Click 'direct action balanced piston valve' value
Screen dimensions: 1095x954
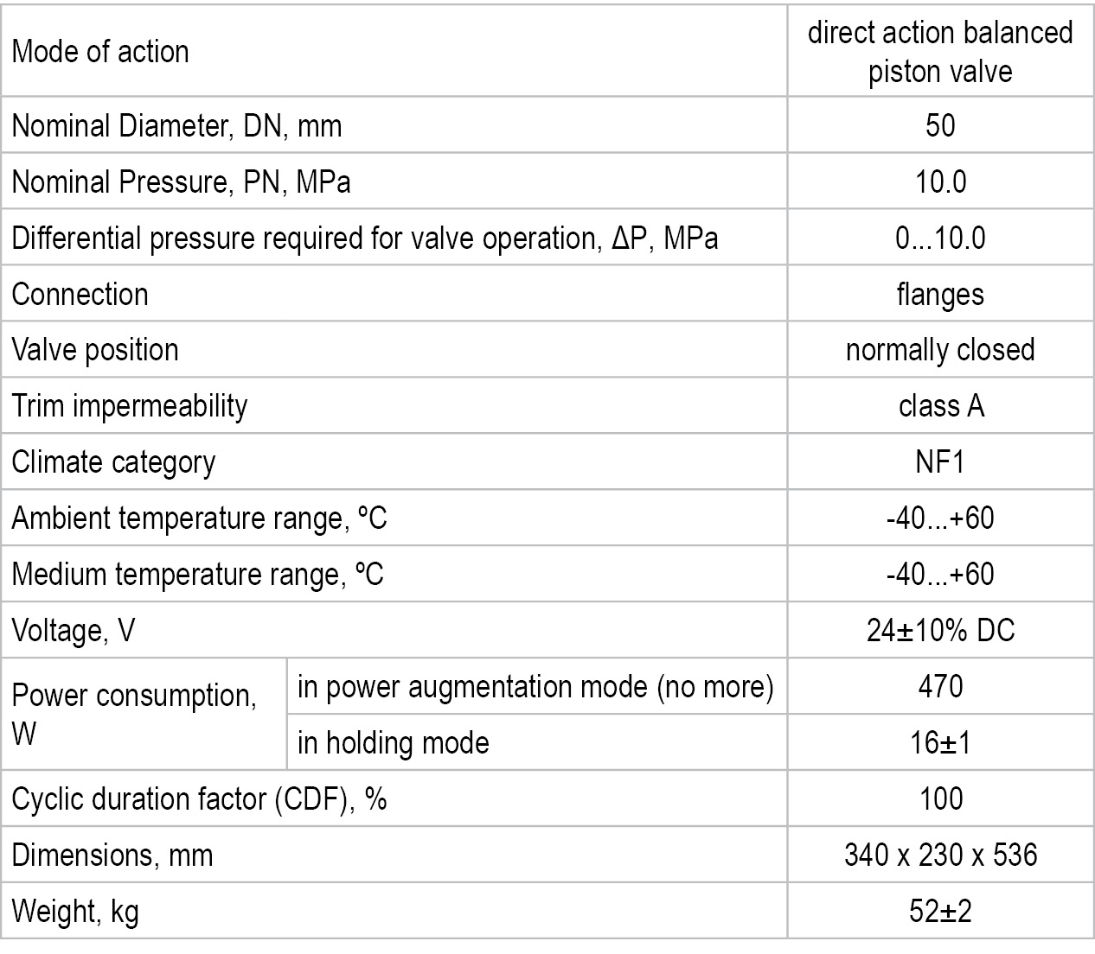(940, 52)
